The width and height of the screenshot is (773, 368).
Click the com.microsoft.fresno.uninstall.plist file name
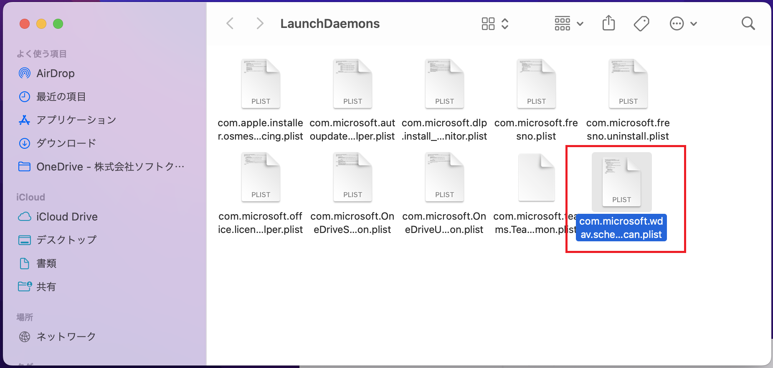[628, 130]
